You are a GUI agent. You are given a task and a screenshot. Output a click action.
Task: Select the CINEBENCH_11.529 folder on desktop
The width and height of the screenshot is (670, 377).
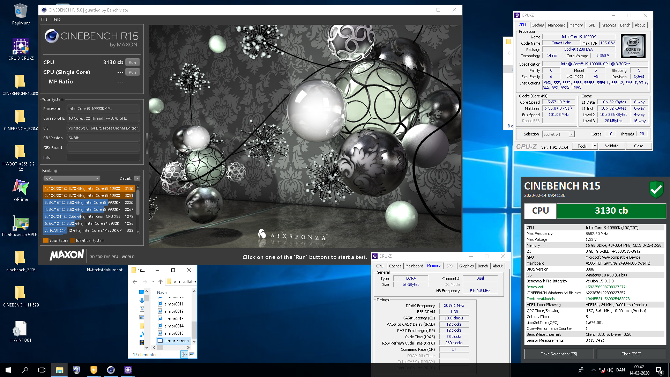[21, 296]
